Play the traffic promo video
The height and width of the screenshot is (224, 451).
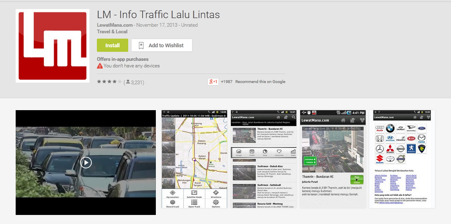[86, 163]
